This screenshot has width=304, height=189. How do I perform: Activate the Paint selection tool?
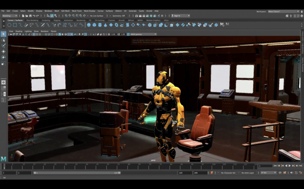pos(4,46)
